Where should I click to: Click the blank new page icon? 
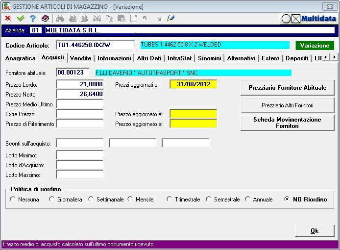[x=134, y=19]
